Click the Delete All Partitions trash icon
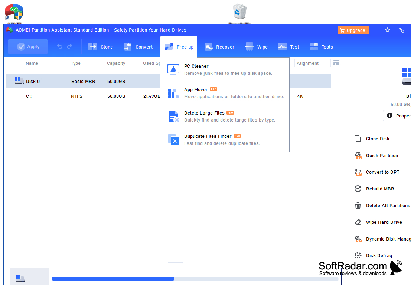The image size is (411, 285). click(x=358, y=205)
